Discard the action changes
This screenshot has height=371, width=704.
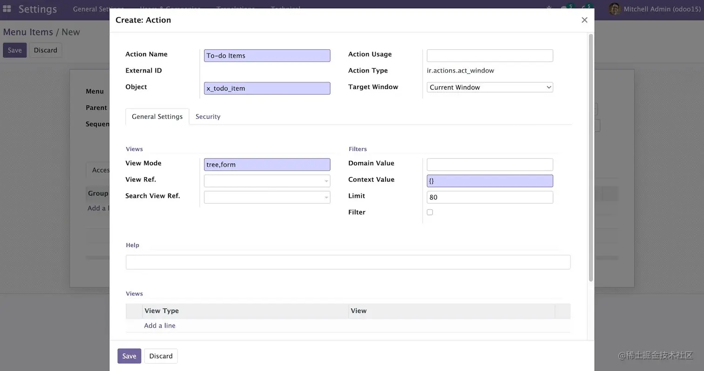[x=161, y=356]
